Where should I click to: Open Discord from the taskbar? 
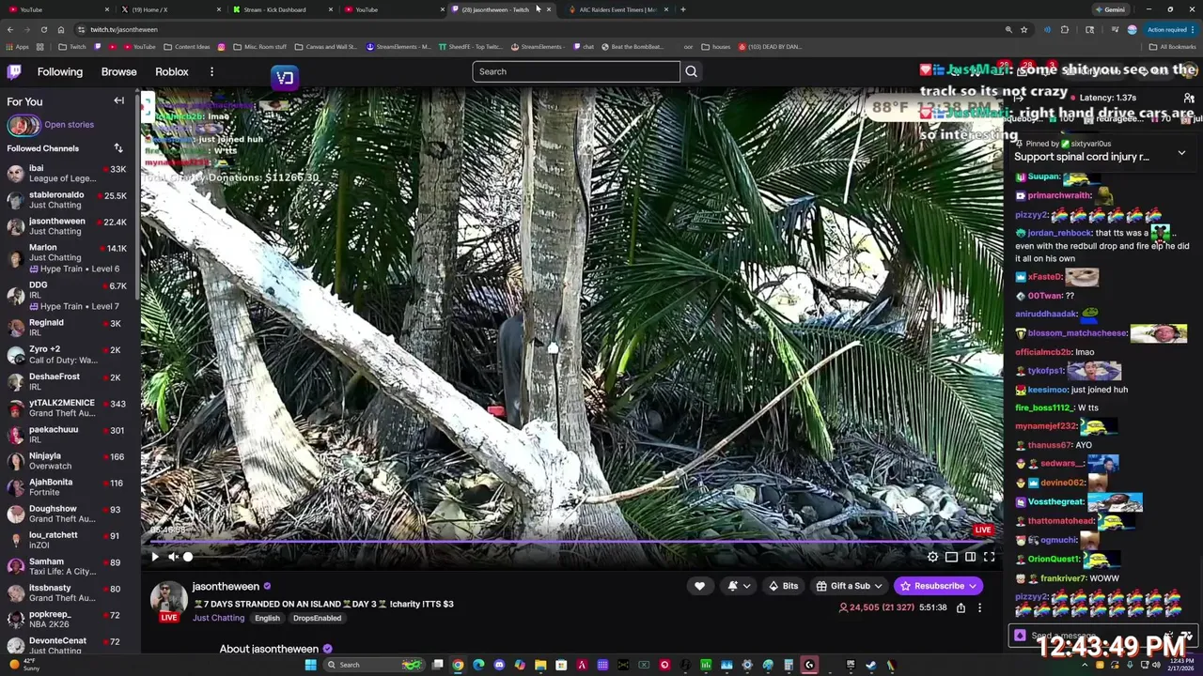pos(499,665)
